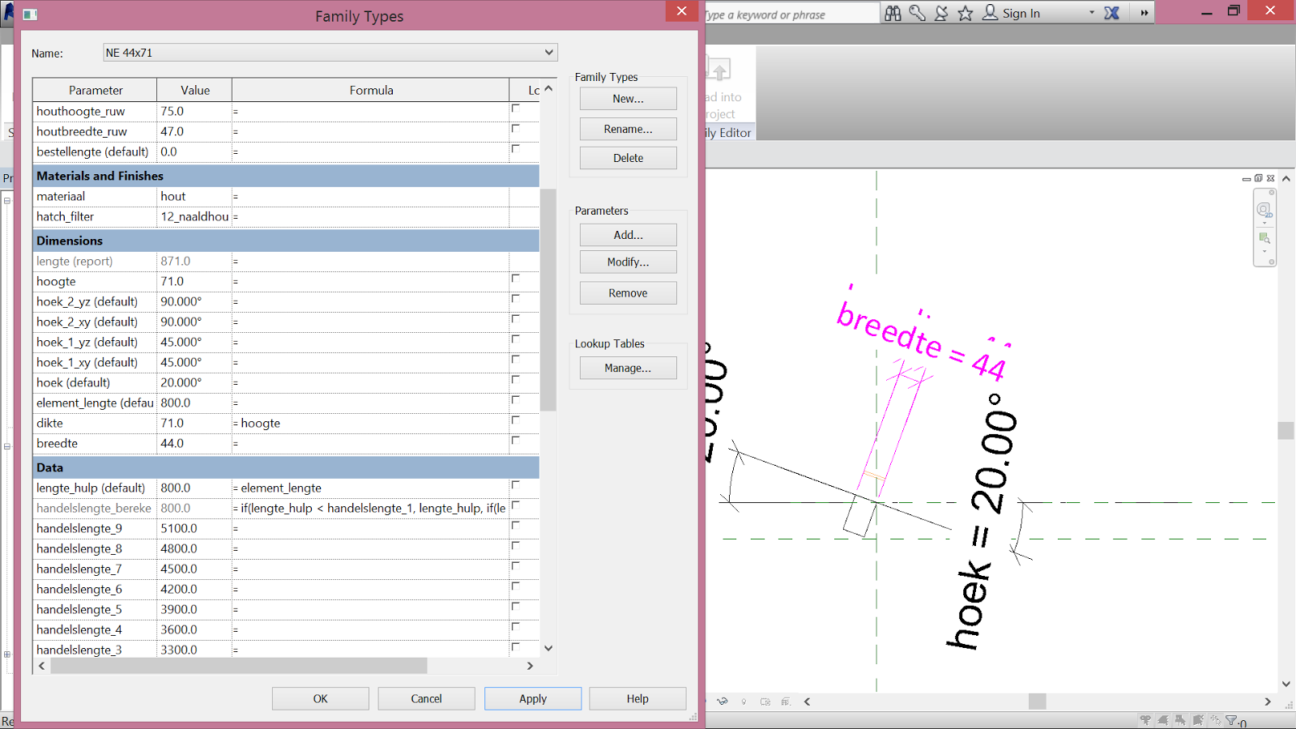Open Subscription Center via the key icon

[917, 13]
